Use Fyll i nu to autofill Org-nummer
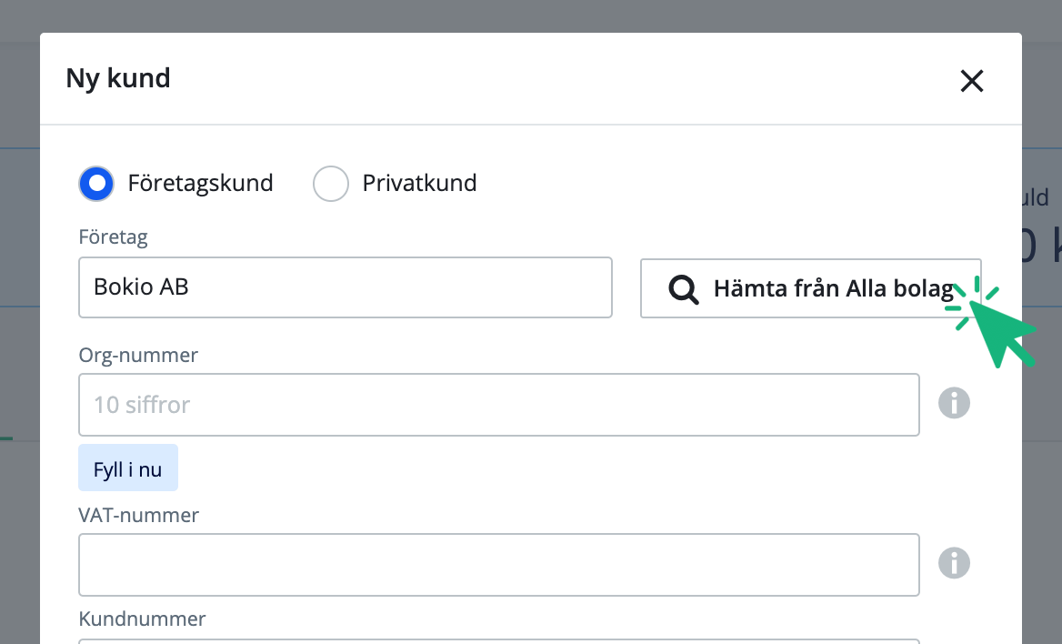This screenshot has height=644, width=1062. pyautogui.click(x=127, y=467)
